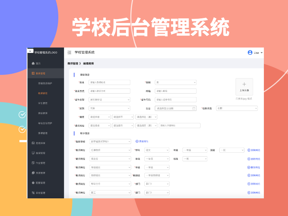This screenshot has height=216, width=288.
Task: Delete the 任课教师 post with its X icon
Action: pos(249,150)
